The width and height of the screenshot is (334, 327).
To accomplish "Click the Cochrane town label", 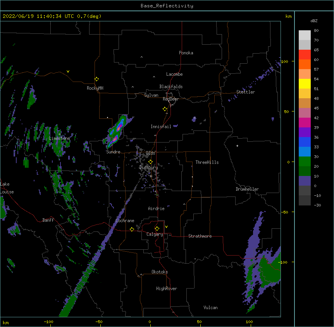I will pyautogui.click(x=125, y=221).
